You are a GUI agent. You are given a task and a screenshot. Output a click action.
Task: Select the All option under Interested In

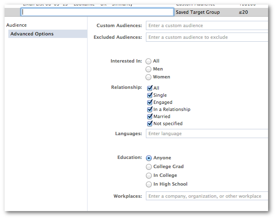tap(148, 61)
